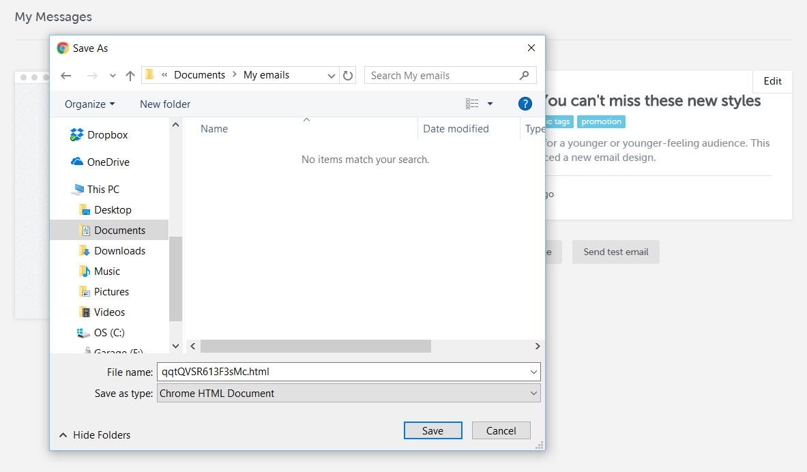
Task: Click My emails in the breadcrumb
Action: point(266,75)
